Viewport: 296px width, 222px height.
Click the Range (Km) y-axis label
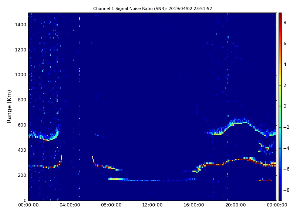9,107
